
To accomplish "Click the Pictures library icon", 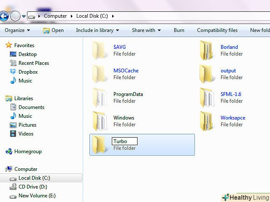I will [x=13, y=125].
